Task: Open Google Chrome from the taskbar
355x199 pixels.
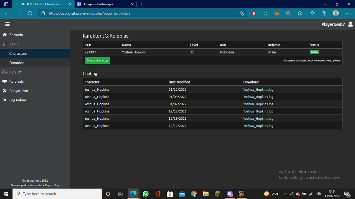Action: coord(194,194)
